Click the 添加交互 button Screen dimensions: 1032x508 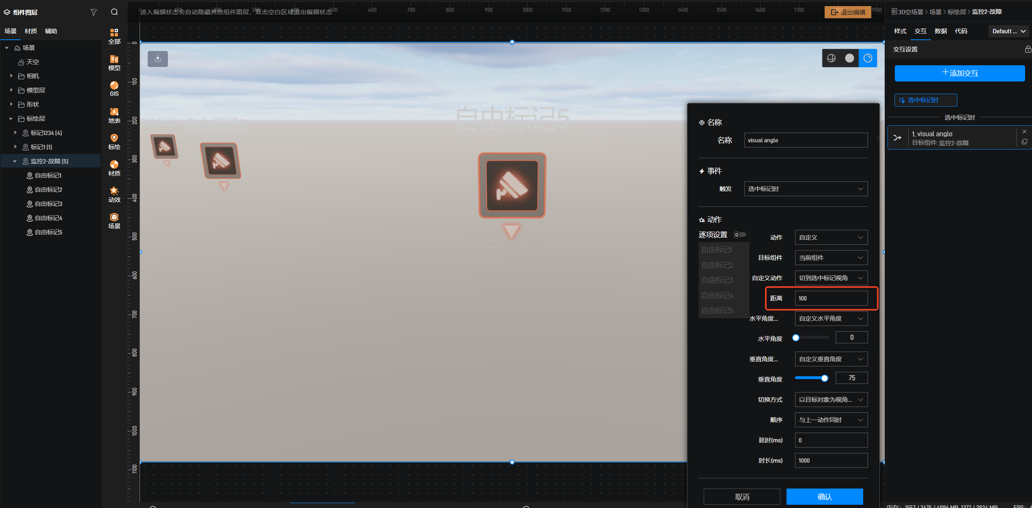[x=959, y=73]
